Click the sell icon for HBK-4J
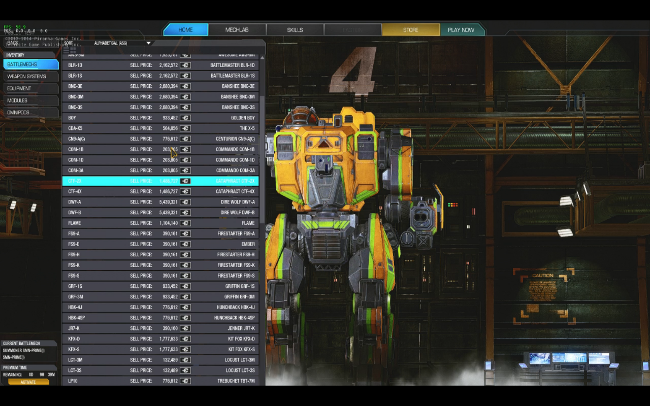Image resolution: width=650 pixels, height=406 pixels. 185,307
